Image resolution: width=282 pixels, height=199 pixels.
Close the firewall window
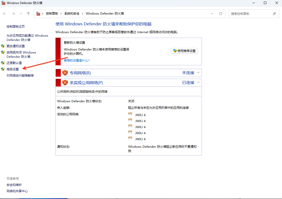[x=277, y=3]
